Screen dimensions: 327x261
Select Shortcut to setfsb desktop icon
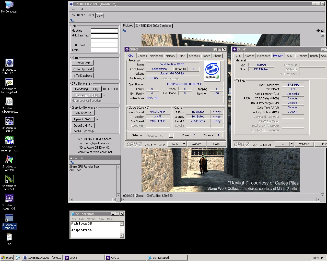tap(9, 125)
